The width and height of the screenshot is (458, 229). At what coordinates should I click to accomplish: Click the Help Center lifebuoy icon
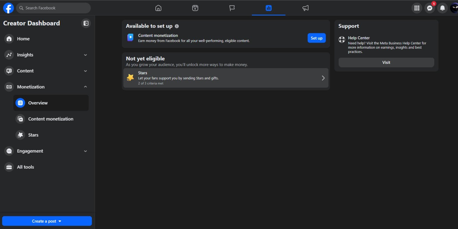click(x=342, y=40)
